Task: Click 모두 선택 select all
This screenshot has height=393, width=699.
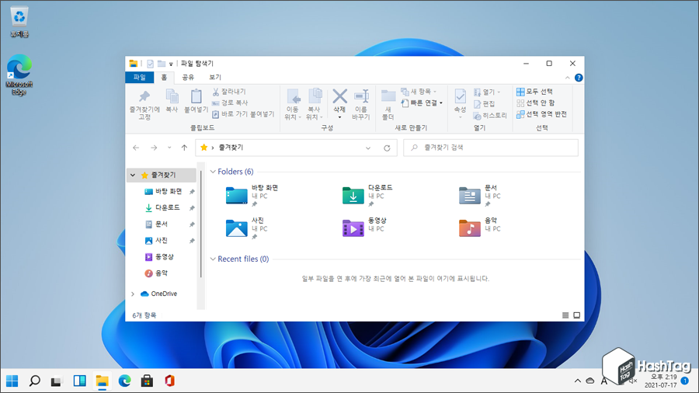Action: click(534, 92)
